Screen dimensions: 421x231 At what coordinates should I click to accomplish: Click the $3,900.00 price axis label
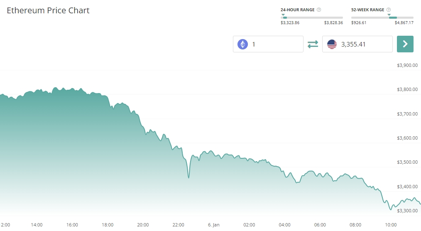pyautogui.click(x=407, y=65)
